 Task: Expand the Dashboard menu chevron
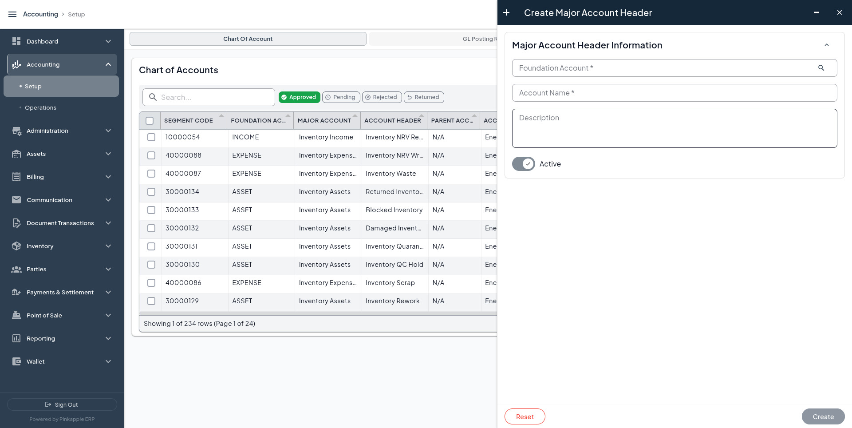pyautogui.click(x=108, y=41)
